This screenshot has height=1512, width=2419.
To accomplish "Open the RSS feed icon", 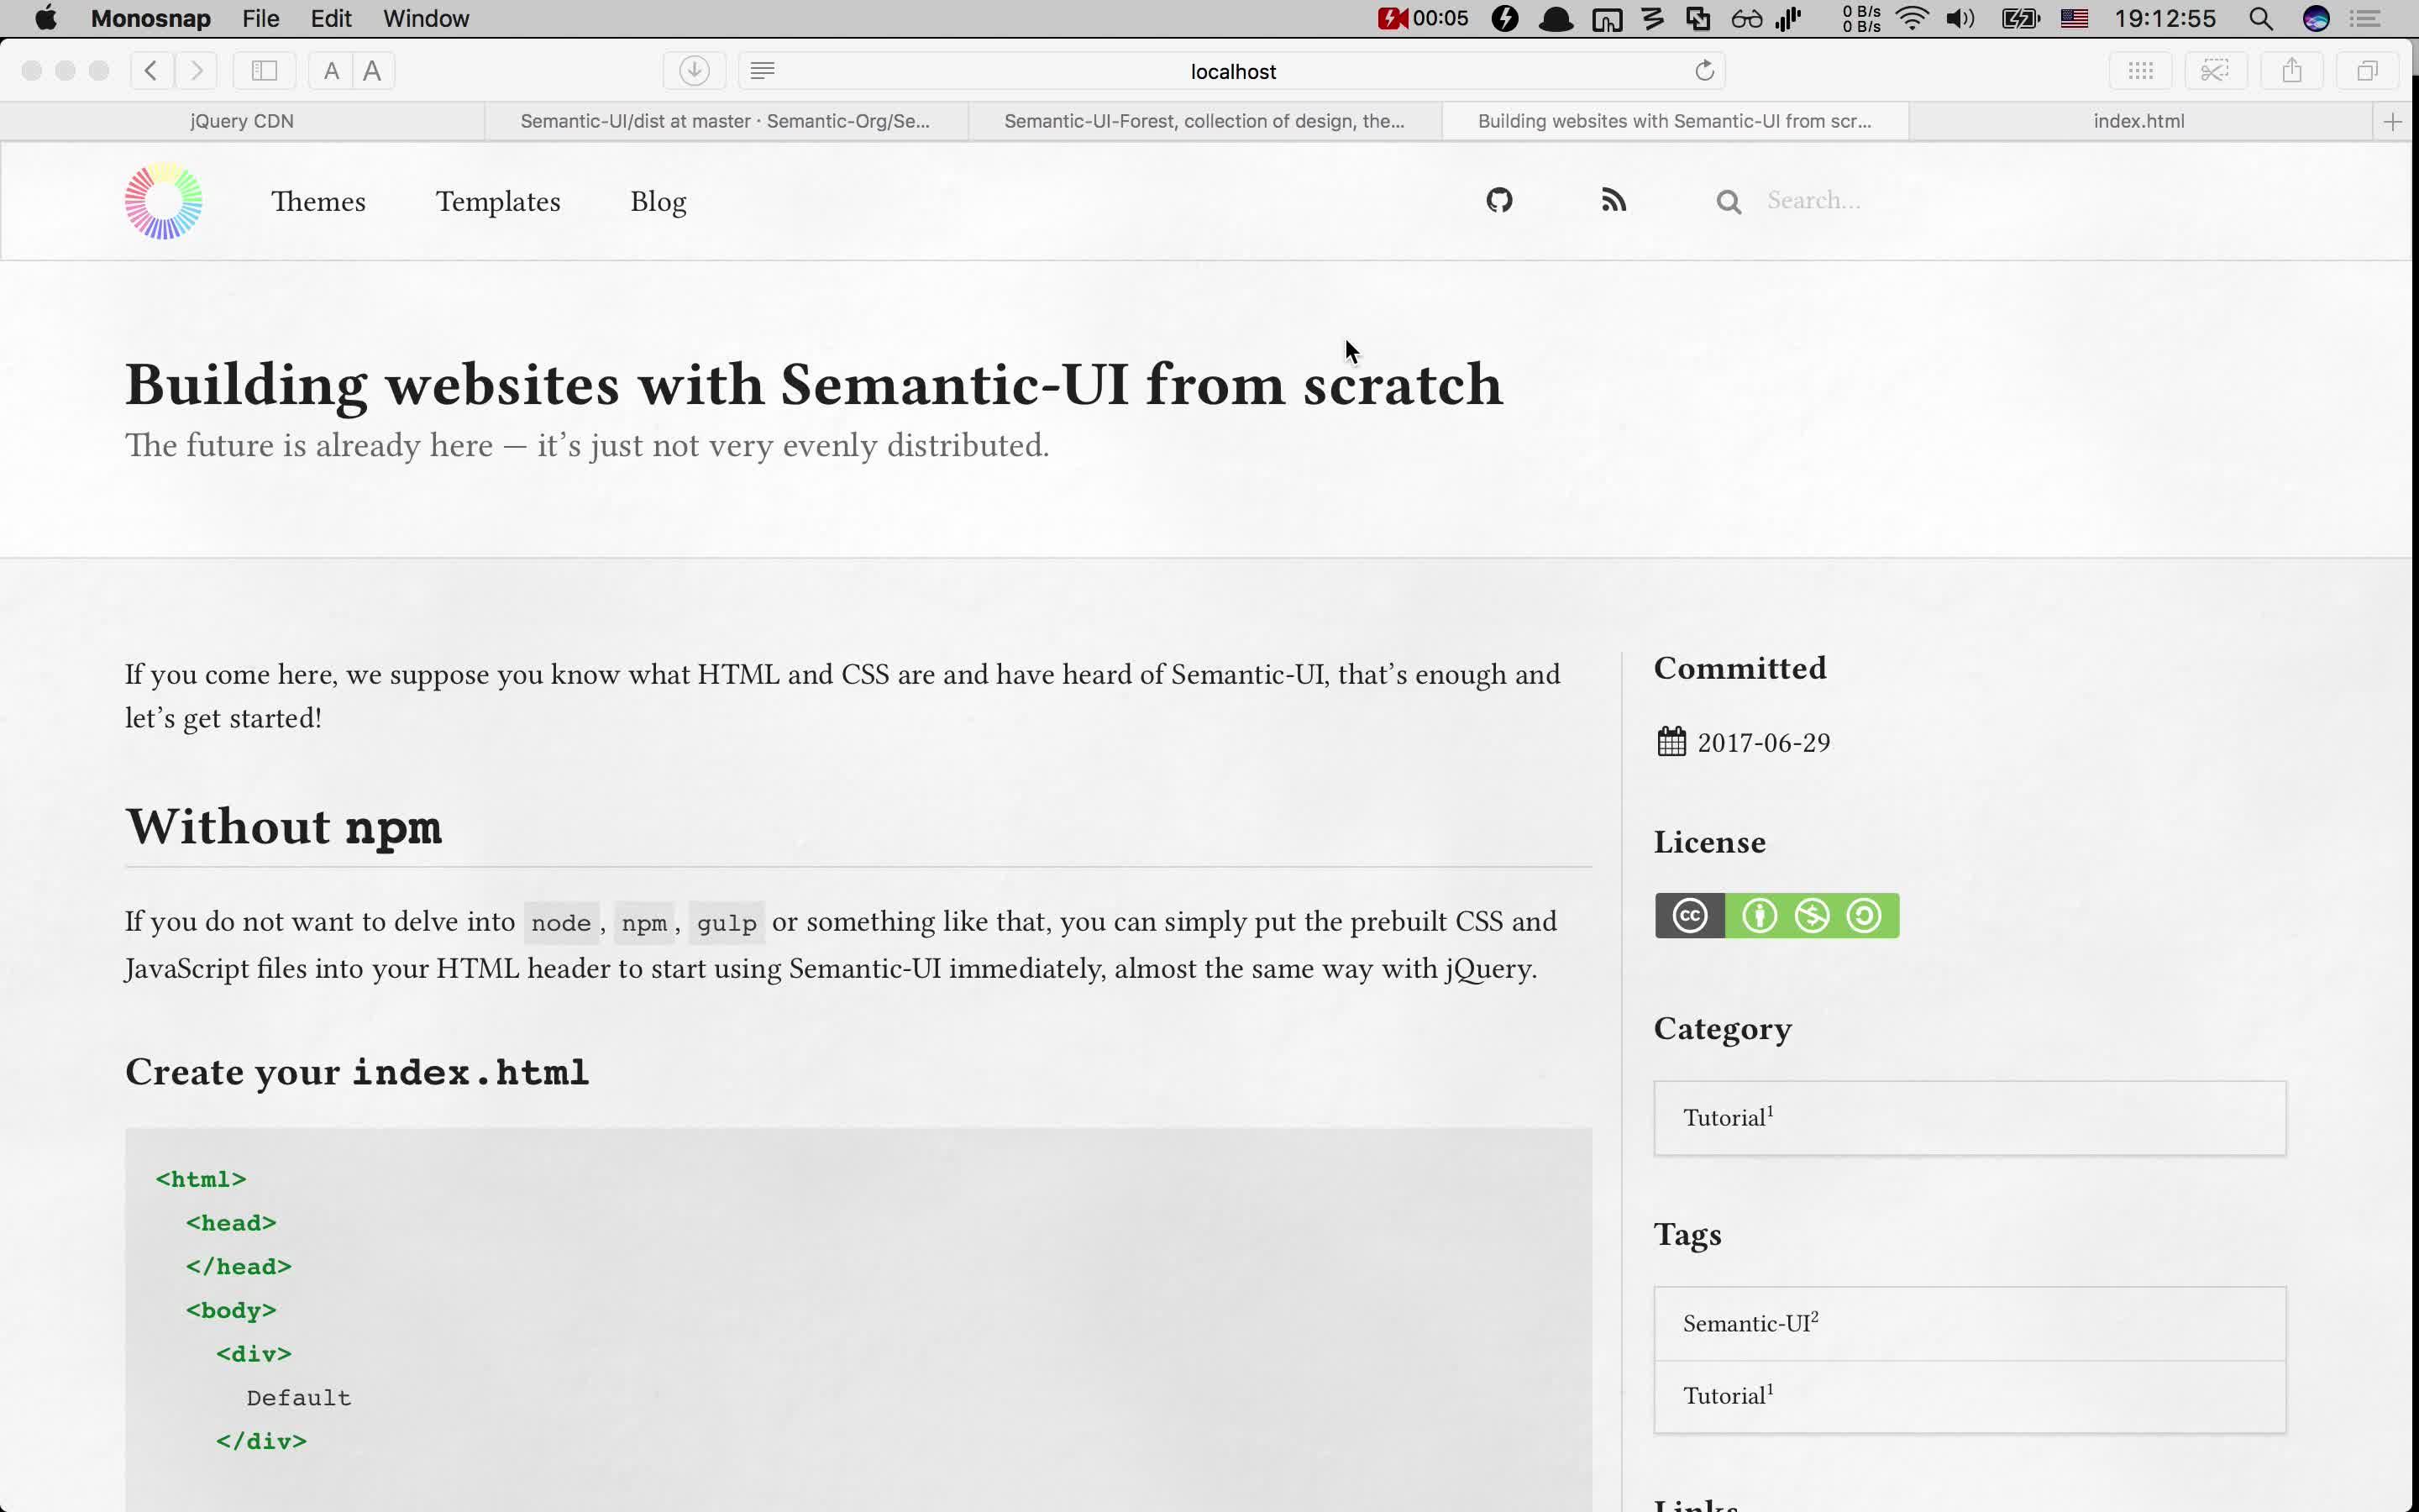I will click(x=1613, y=200).
